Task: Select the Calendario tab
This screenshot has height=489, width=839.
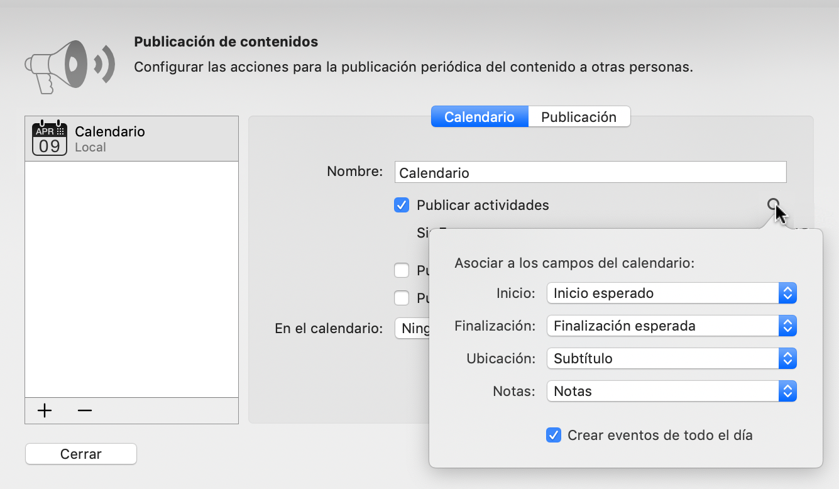Action: (480, 116)
